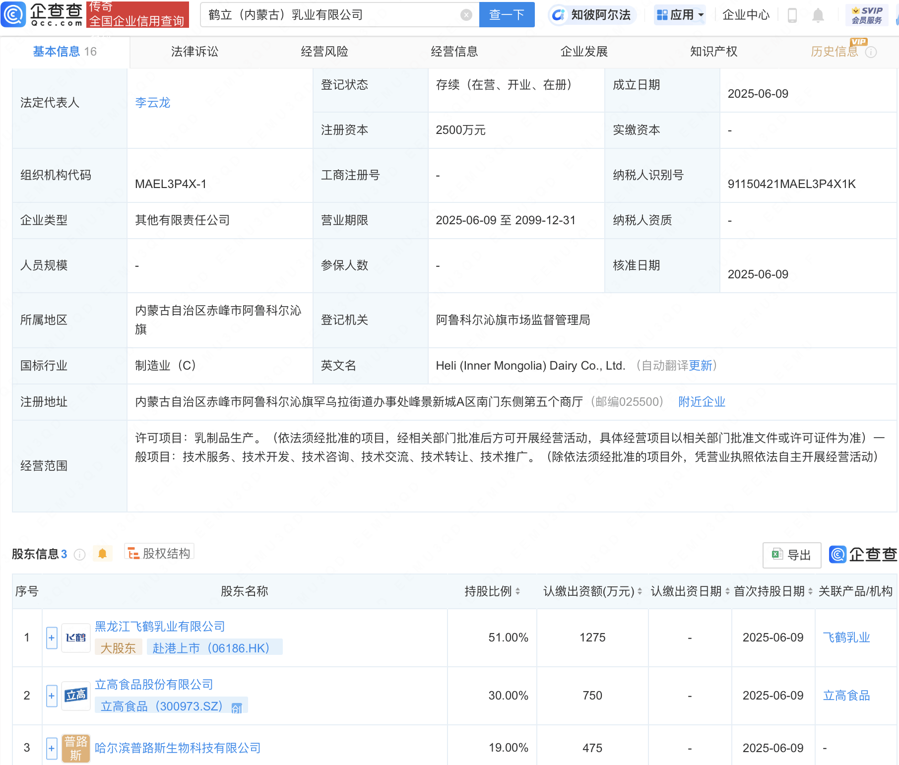Click 大股东 tag
The width and height of the screenshot is (899, 765).
[x=119, y=648]
